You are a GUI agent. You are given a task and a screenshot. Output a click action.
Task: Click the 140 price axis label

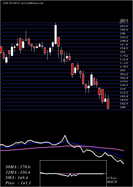pos(123,107)
